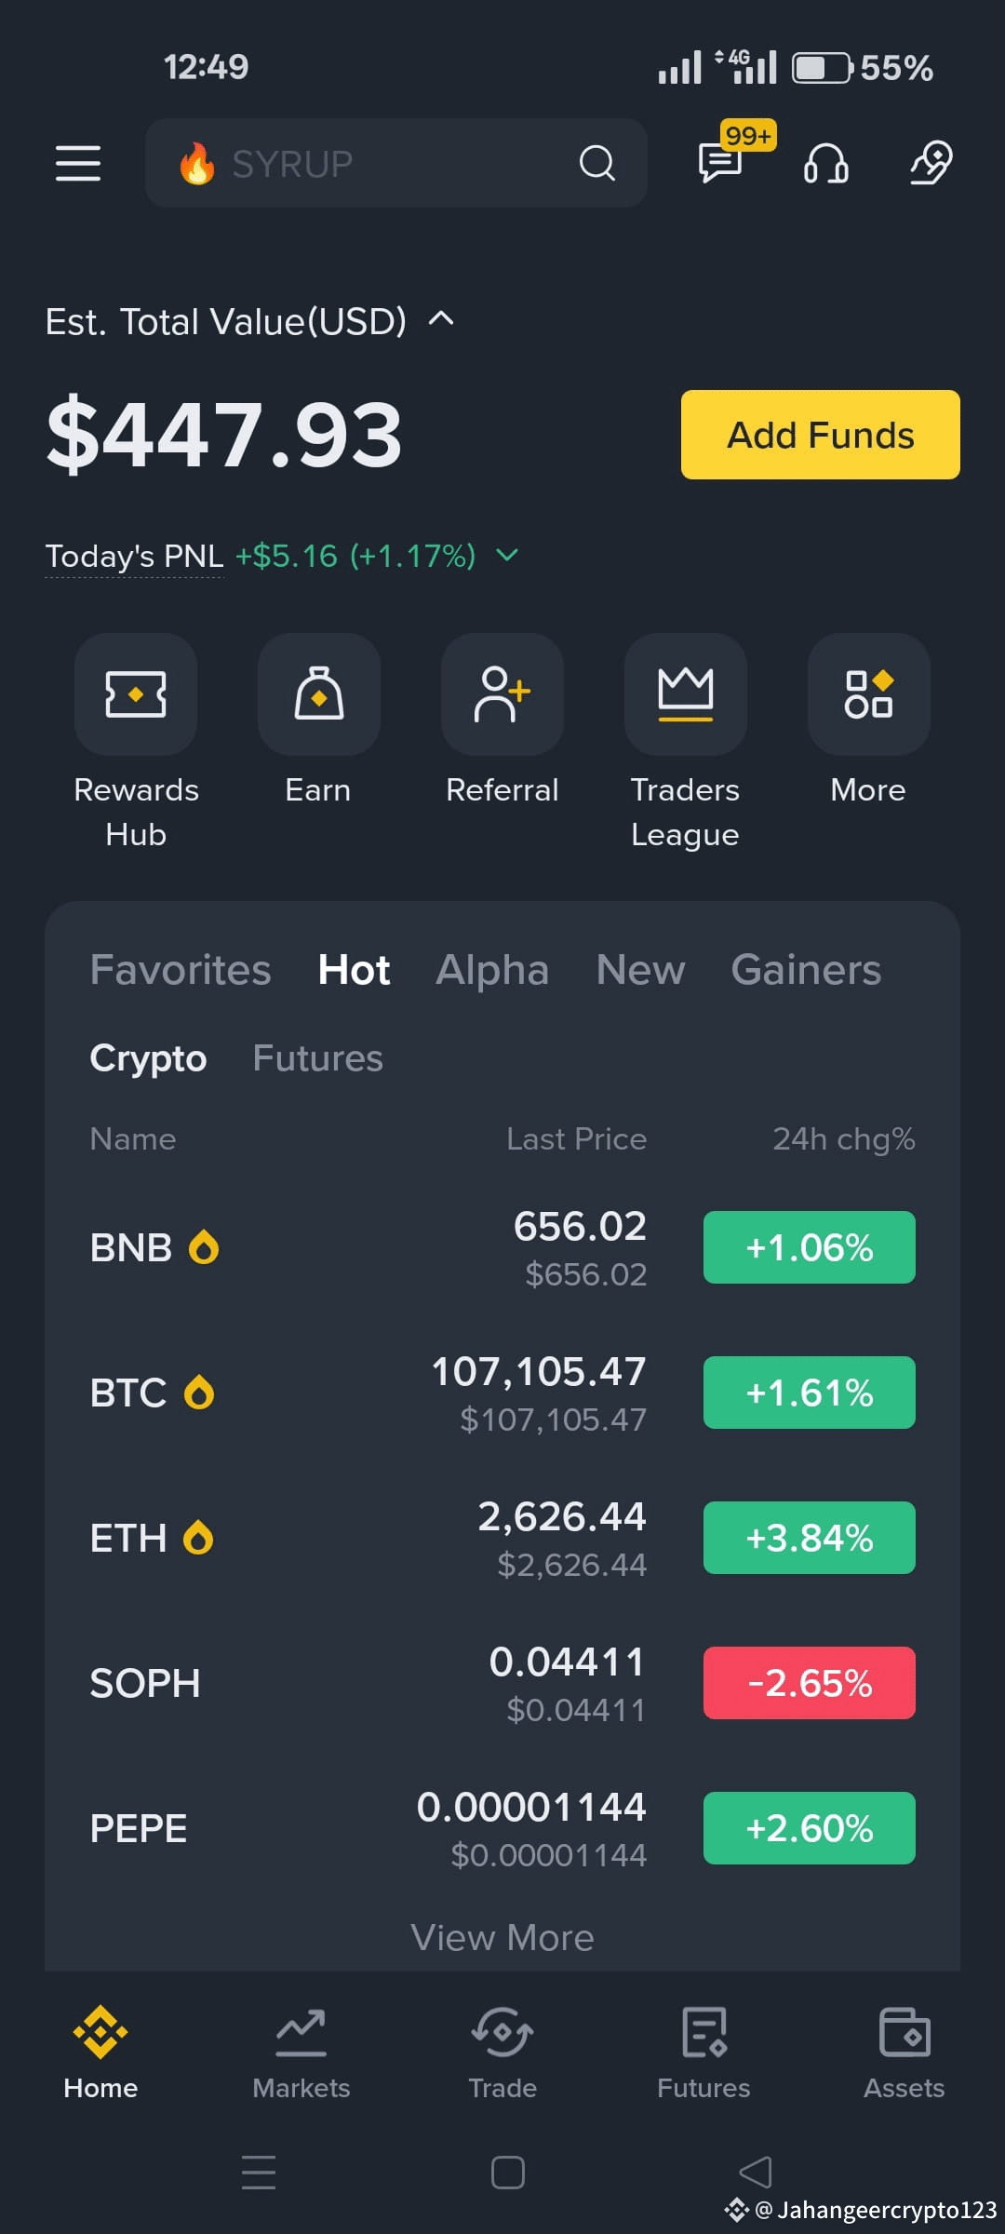Switch to the Alpha tab
The height and width of the screenshot is (2234, 1005).
pos(492,970)
